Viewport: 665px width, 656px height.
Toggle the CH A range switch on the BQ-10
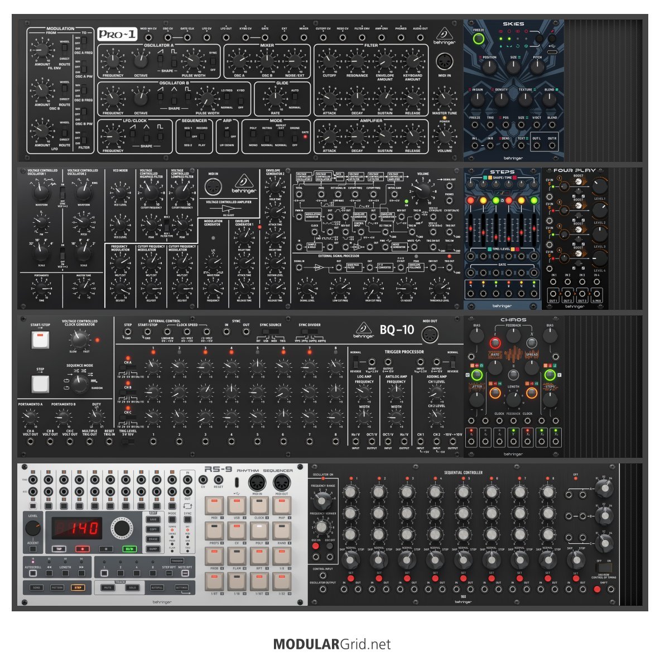tap(128, 368)
